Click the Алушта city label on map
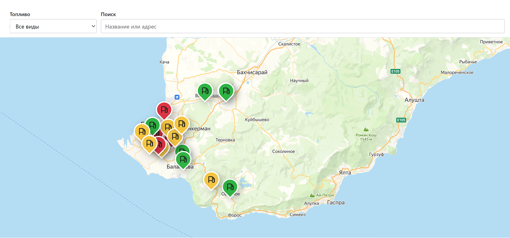This screenshot has width=510, height=238. pos(414,100)
